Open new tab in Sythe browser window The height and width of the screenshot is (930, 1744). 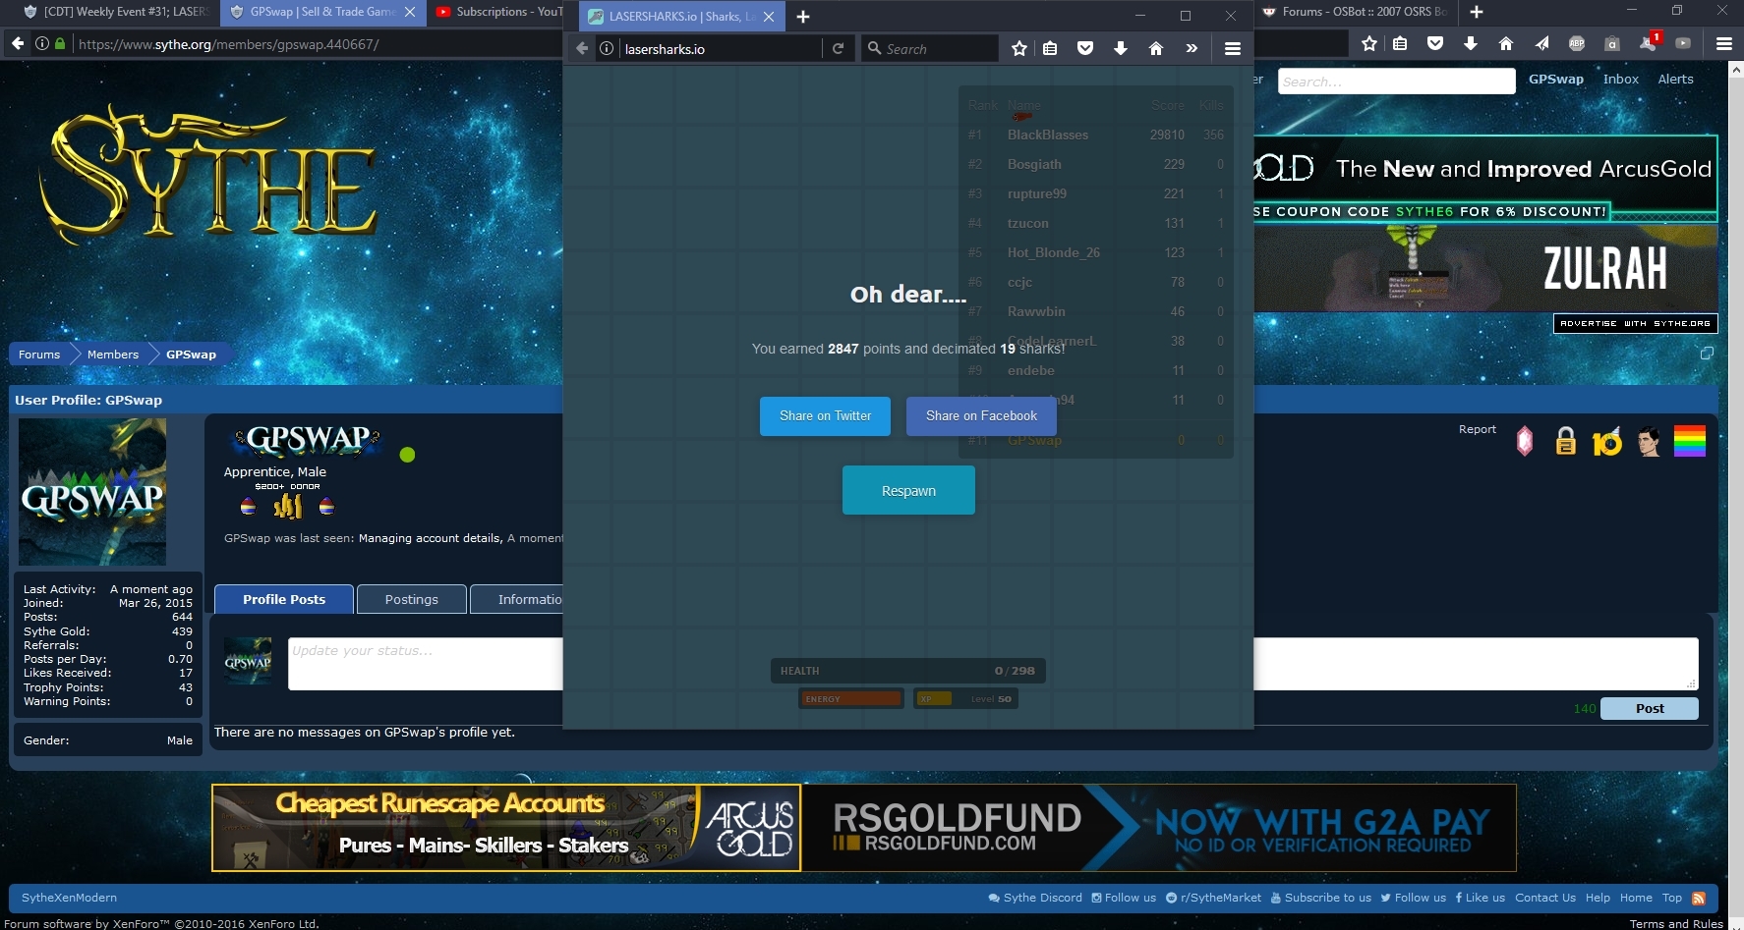click(x=1477, y=12)
